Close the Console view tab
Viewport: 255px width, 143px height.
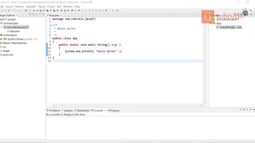tap(105, 110)
